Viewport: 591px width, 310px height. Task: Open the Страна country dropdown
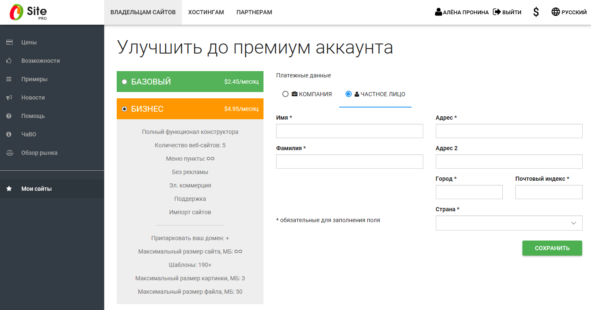click(509, 223)
